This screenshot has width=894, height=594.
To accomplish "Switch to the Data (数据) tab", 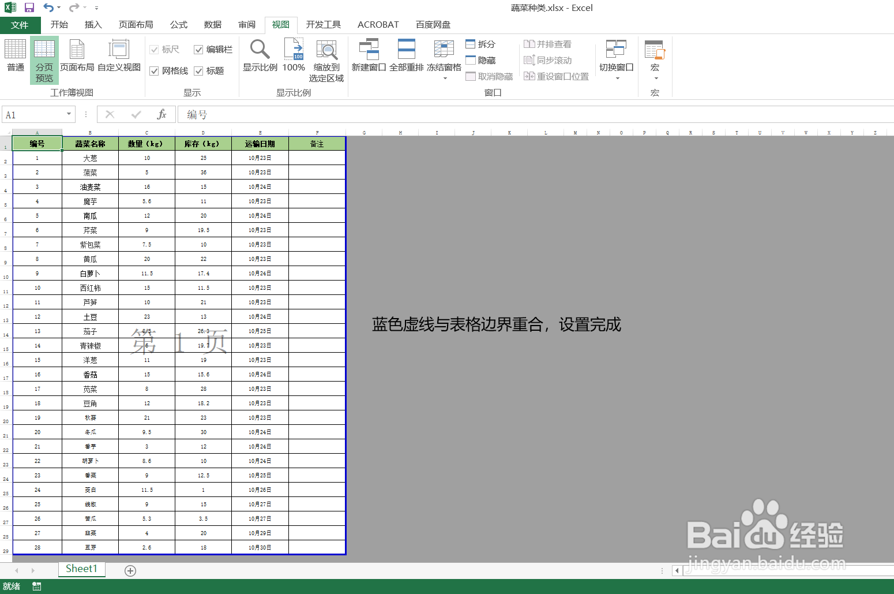I will tap(213, 25).
